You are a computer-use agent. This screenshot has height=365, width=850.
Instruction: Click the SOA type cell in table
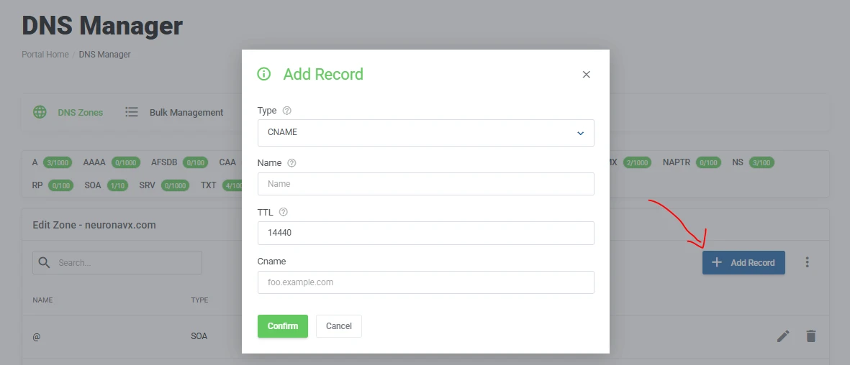(x=199, y=336)
